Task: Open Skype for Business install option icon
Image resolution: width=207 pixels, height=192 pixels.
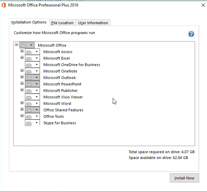Action: (x=29, y=123)
